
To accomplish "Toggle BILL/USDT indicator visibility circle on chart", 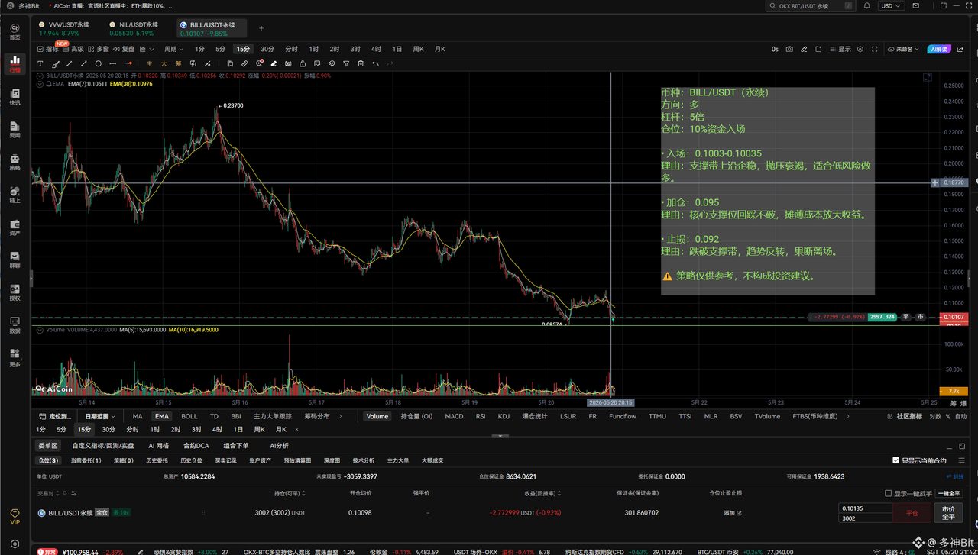I will tap(40, 76).
